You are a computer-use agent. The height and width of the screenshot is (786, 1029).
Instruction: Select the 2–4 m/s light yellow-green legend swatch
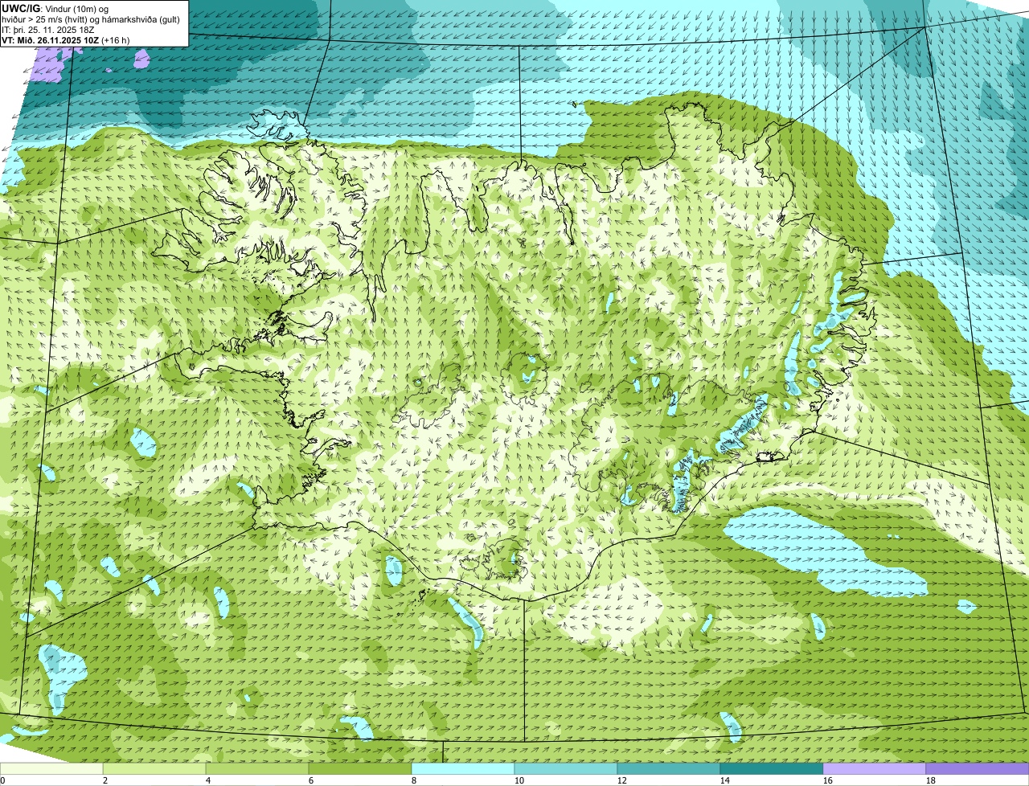point(154,769)
